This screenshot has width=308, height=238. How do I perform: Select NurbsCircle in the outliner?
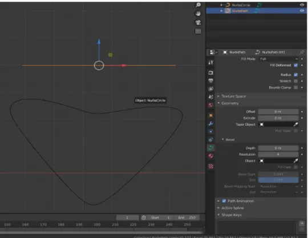(241, 5)
